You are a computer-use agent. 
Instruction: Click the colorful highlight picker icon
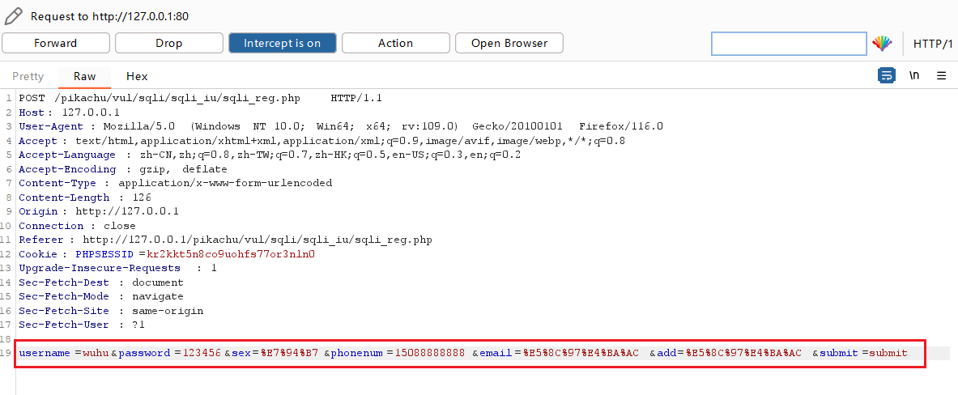882,44
